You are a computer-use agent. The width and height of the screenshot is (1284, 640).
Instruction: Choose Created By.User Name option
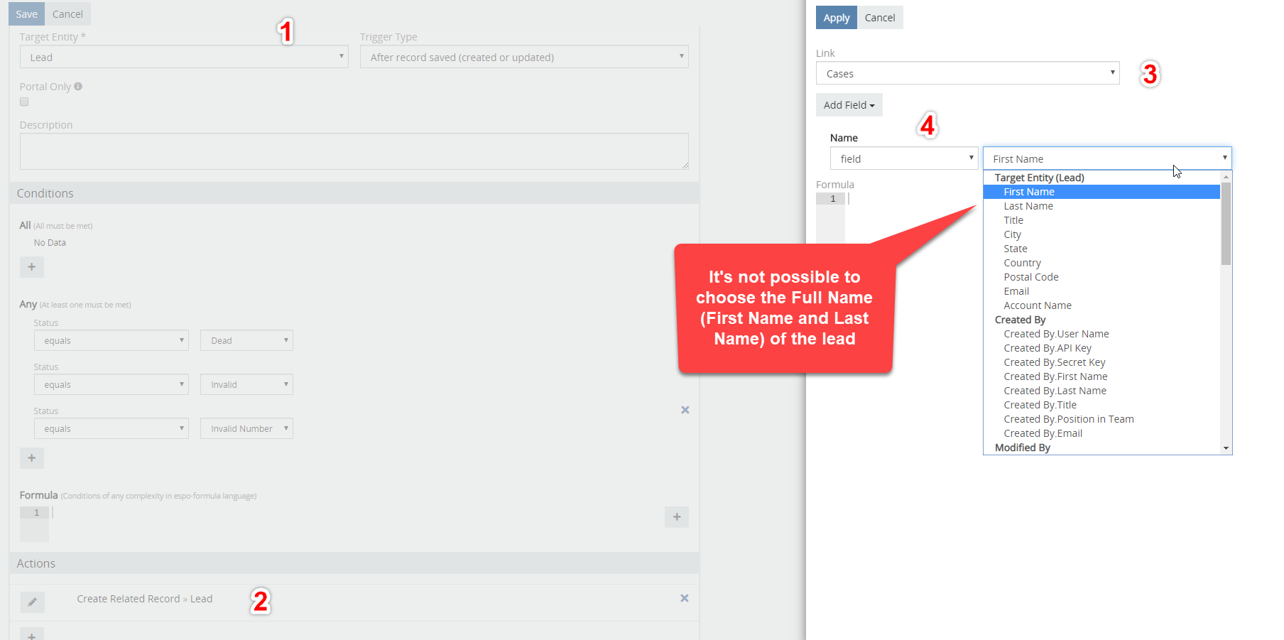[1056, 334]
